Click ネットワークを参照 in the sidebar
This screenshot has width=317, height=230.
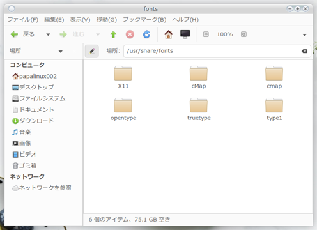click(x=42, y=188)
